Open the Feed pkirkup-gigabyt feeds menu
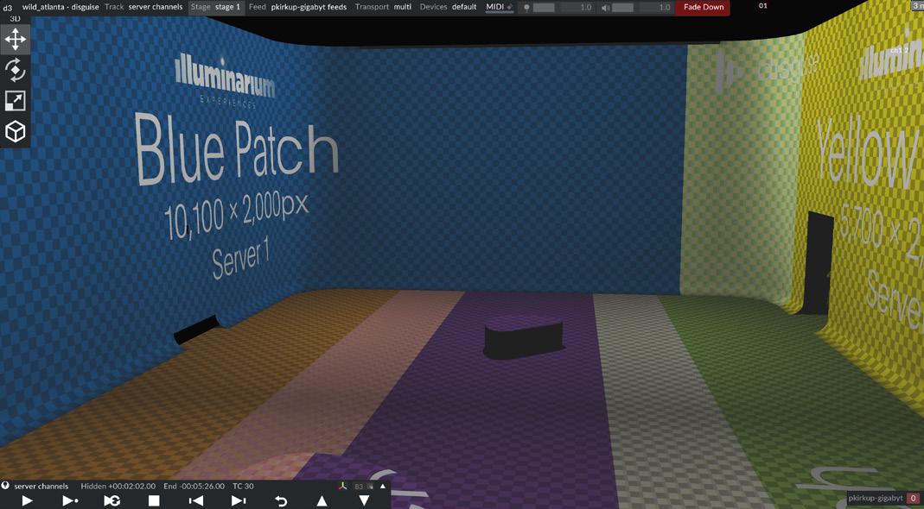This screenshot has width=924, height=509. point(297,7)
